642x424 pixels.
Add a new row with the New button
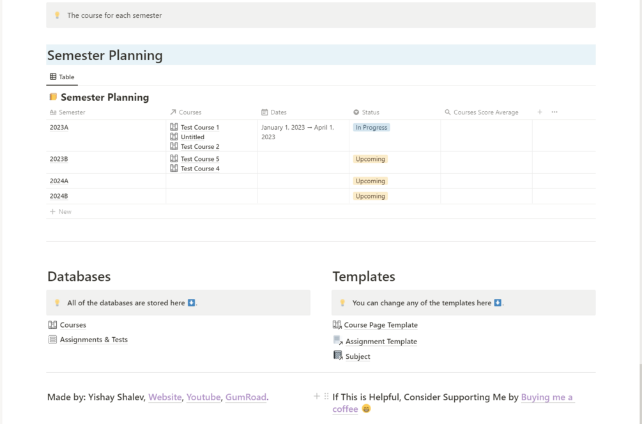61,211
